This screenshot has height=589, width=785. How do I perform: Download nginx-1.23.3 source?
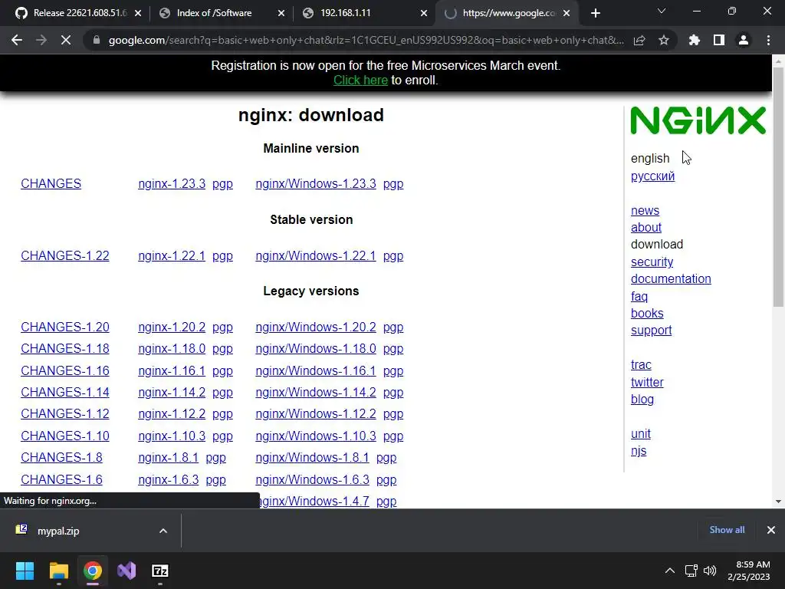pyautogui.click(x=172, y=184)
